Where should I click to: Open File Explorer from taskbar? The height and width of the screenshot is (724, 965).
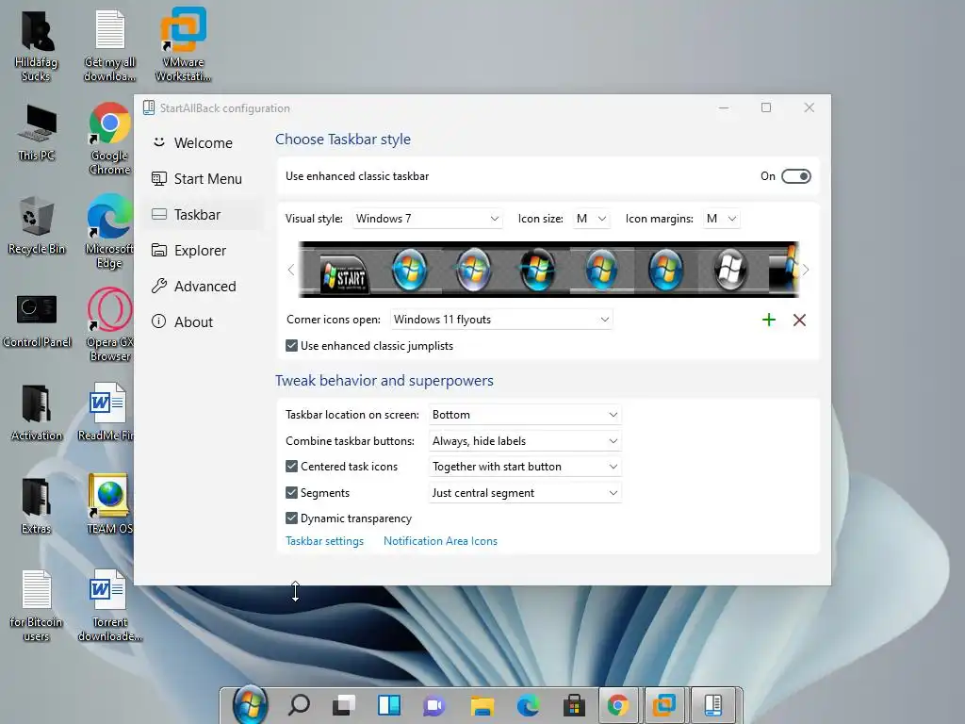click(x=482, y=705)
